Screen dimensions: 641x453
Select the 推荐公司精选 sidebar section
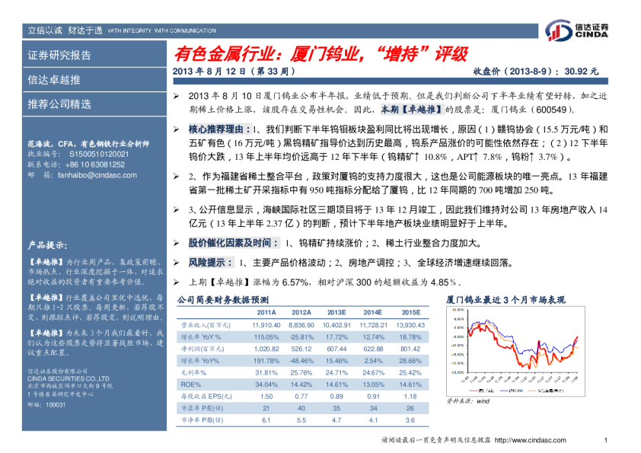(59, 104)
